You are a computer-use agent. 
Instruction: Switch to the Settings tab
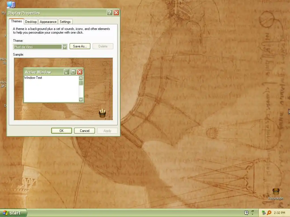click(x=65, y=22)
